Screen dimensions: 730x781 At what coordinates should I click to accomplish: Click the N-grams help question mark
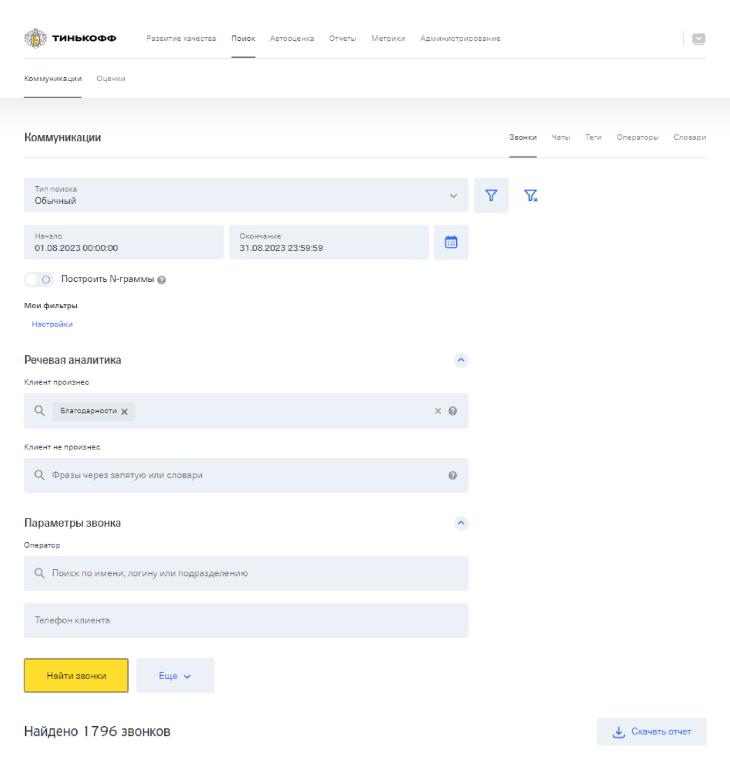click(x=162, y=280)
